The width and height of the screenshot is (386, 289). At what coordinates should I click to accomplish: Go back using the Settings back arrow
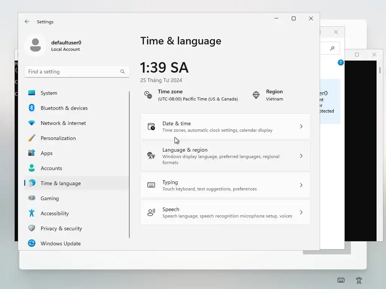click(x=27, y=21)
